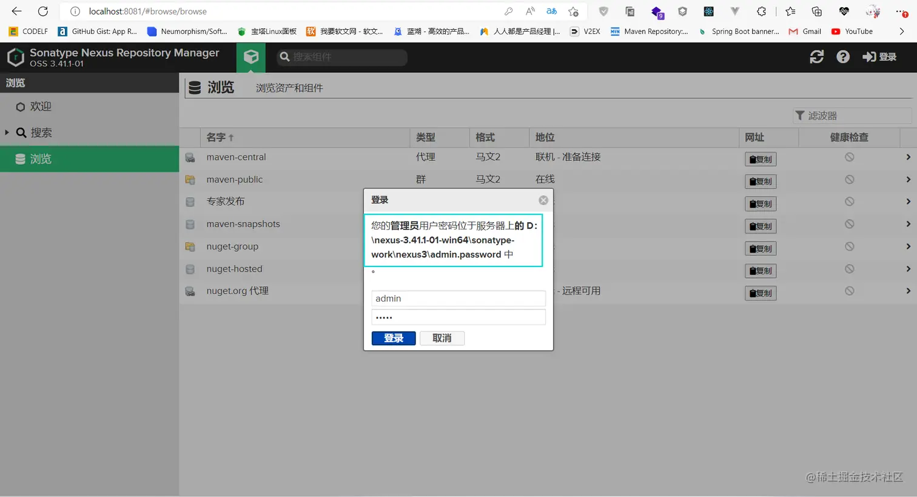The image size is (917, 497).
Task: Copy URL of 专家发布 with 复制 button
Action: pos(761,204)
